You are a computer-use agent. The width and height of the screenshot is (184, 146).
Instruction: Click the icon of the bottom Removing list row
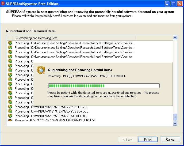[10, 120]
